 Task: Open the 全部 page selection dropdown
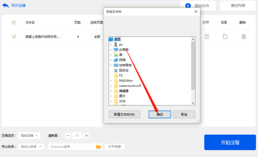(97, 37)
